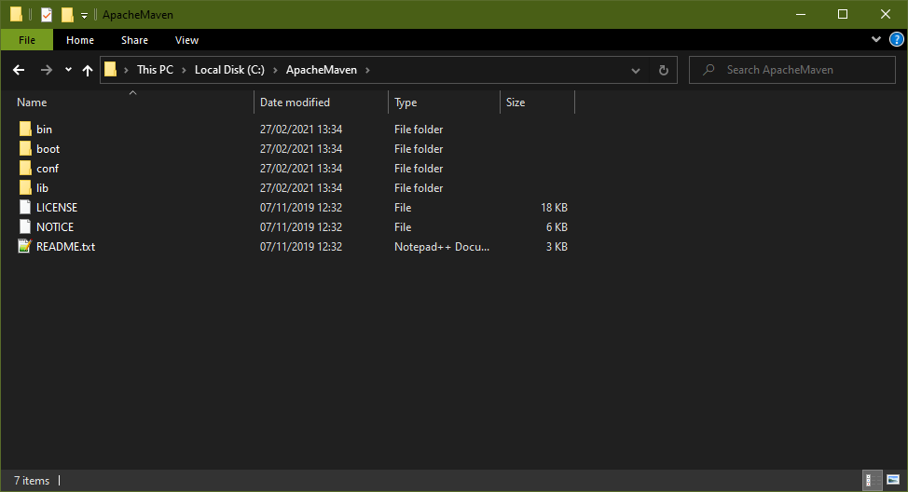Viewport: 908px width, 492px height.
Task: Click the conf folder name
Action: click(48, 169)
